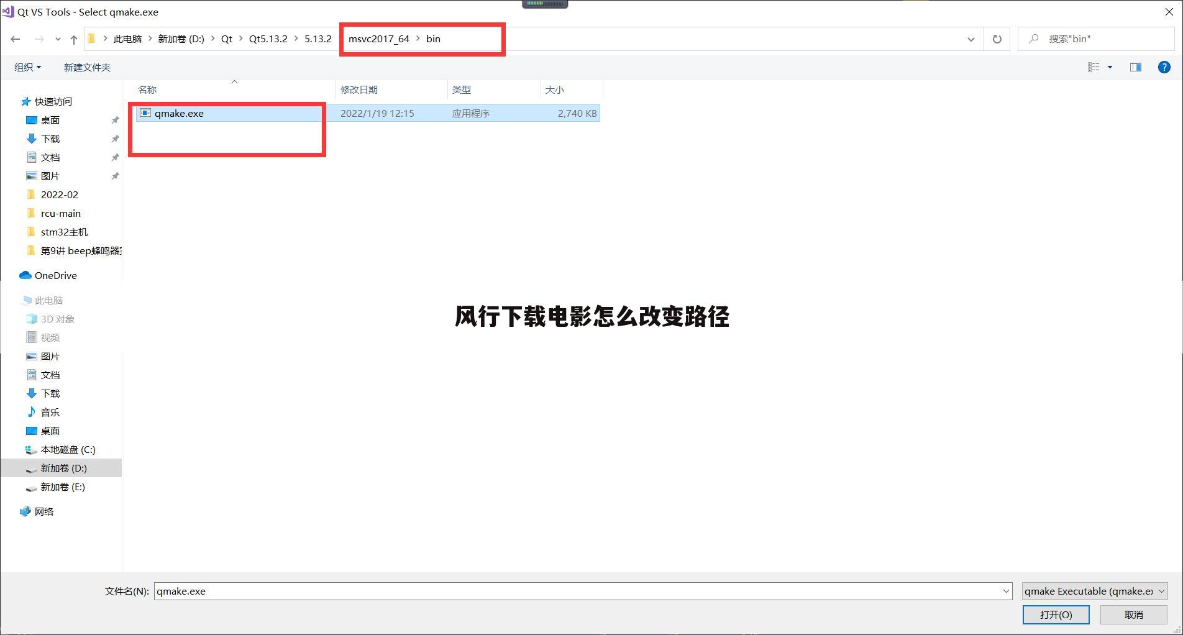
Task: Select 新加卷 (D:) in the breadcrumb
Action: tap(181, 39)
